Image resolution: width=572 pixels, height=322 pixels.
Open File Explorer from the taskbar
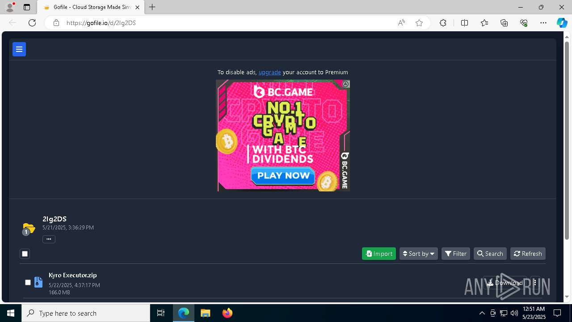[x=205, y=313]
